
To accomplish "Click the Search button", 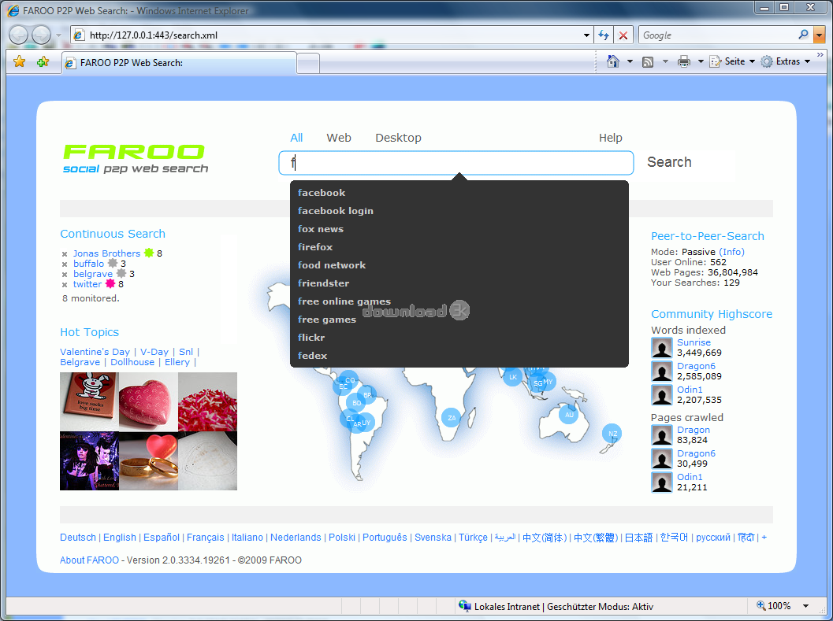I will tap(669, 162).
